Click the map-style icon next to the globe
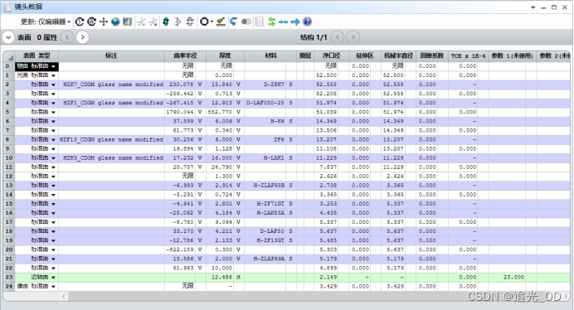This screenshot has width=574, height=310. (x=128, y=22)
